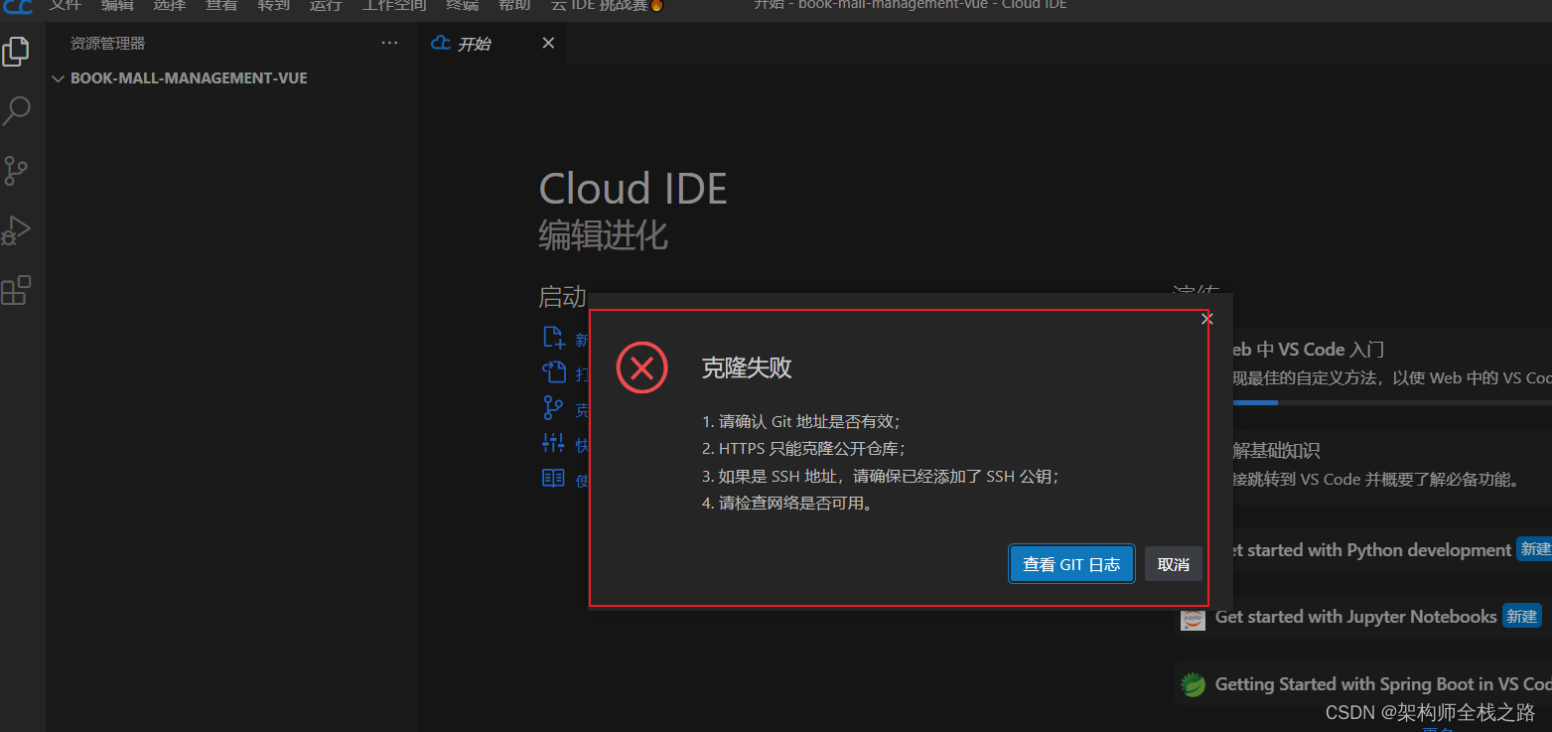Click the line HTTPS 只能克隆公开仓库
Image resolution: width=1552 pixels, height=732 pixels.
coord(803,449)
